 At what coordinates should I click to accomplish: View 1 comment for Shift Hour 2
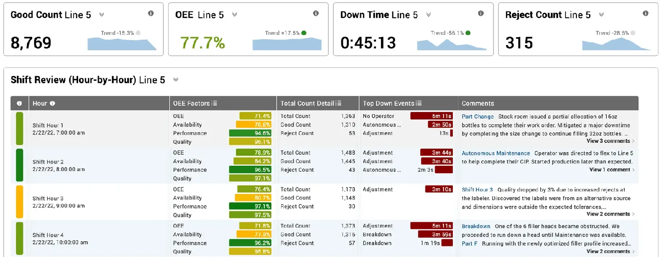[x=612, y=170]
